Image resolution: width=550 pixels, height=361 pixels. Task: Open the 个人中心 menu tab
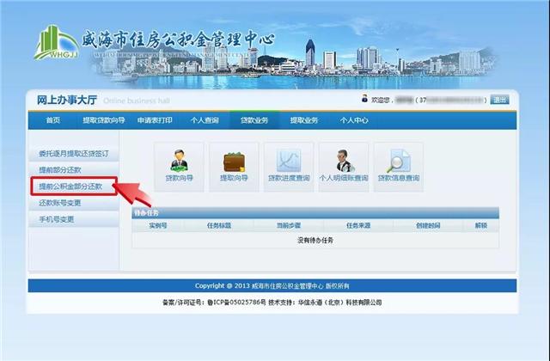click(x=354, y=120)
